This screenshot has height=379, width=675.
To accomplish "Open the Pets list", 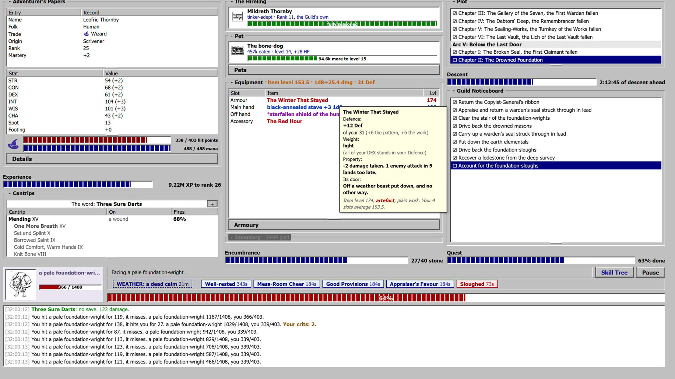I will (334, 70).
